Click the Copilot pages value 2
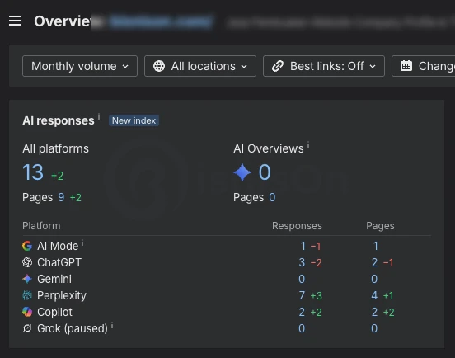This screenshot has width=455, height=358. [374, 312]
